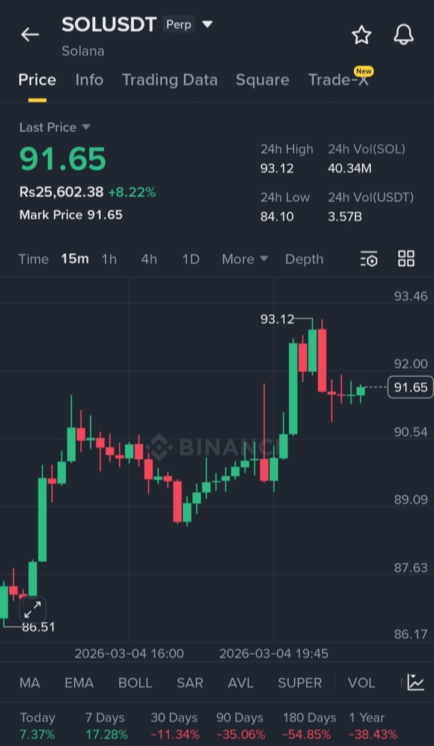The width and height of the screenshot is (434, 746).
Task: Switch chart to Depth view
Action: [304, 259]
